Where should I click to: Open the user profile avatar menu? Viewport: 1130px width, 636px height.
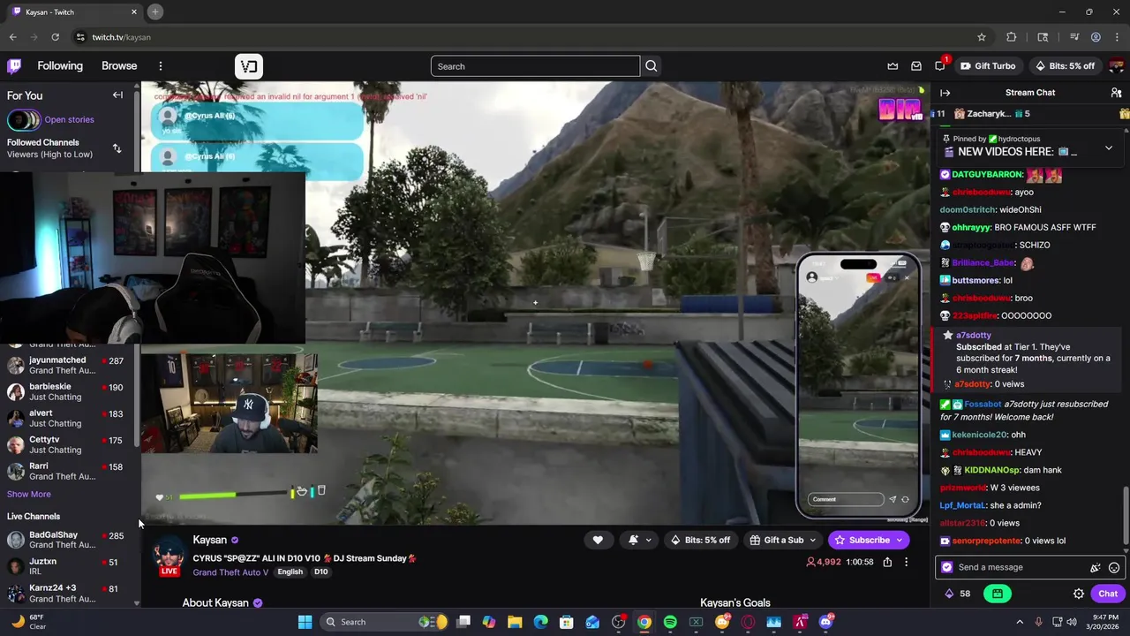[x=1117, y=66]
